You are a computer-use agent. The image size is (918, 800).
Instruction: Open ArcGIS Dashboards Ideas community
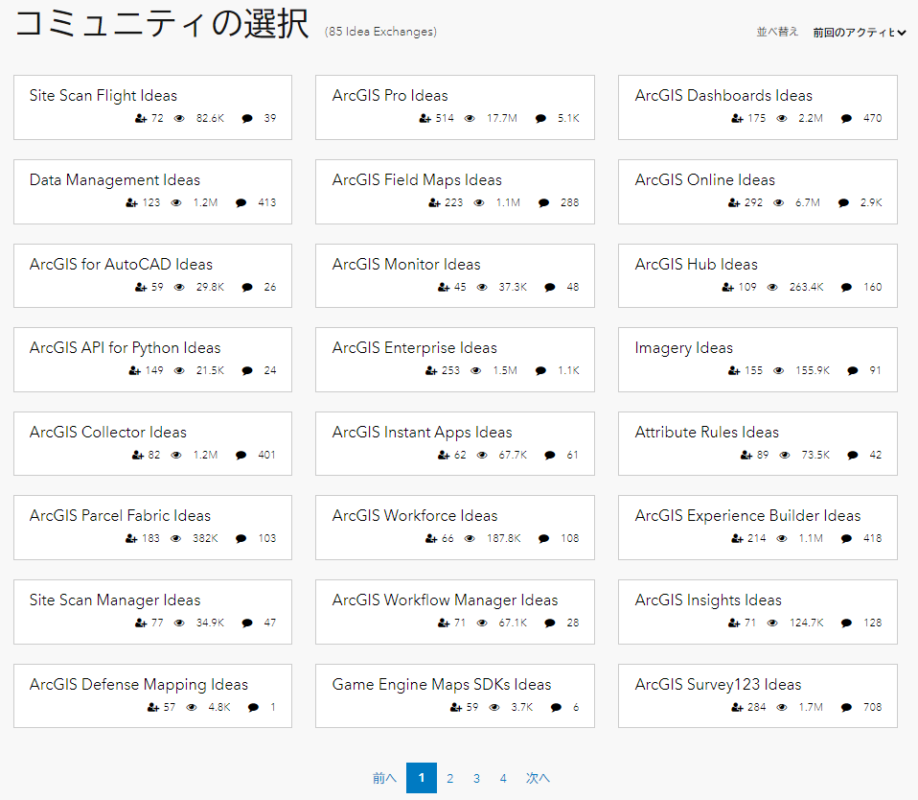(723, 96)
